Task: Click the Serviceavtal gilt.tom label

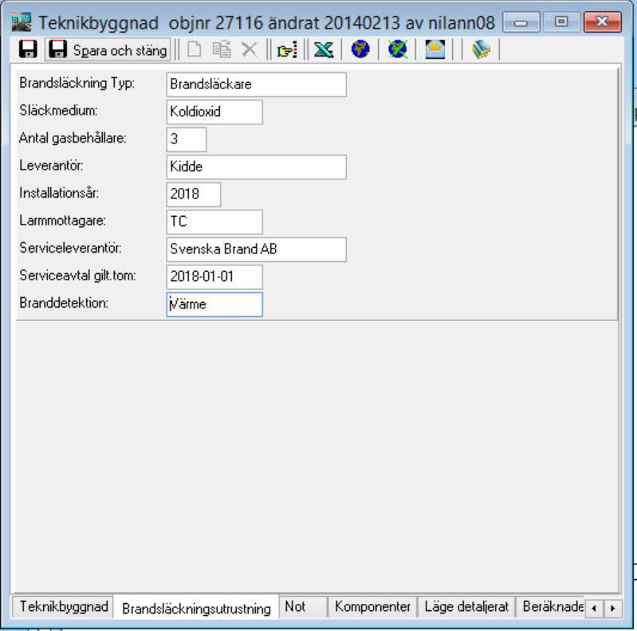Action: pos(77,276)
